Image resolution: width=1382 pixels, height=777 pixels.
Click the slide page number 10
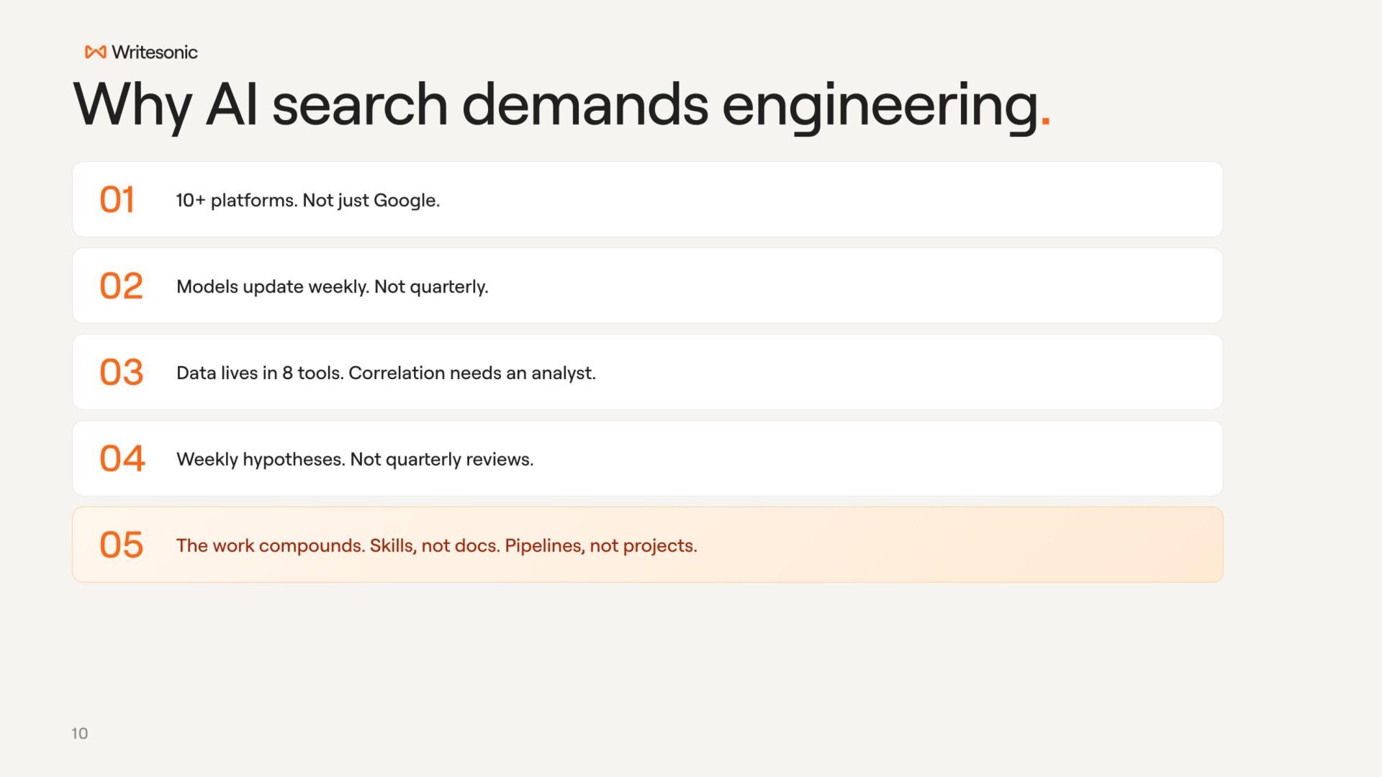pyautogui.click(x=80, y=733)
